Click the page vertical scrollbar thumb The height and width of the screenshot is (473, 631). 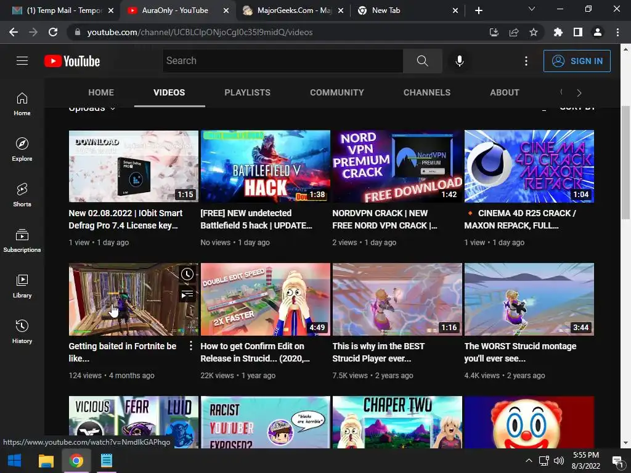click(625, 163)
